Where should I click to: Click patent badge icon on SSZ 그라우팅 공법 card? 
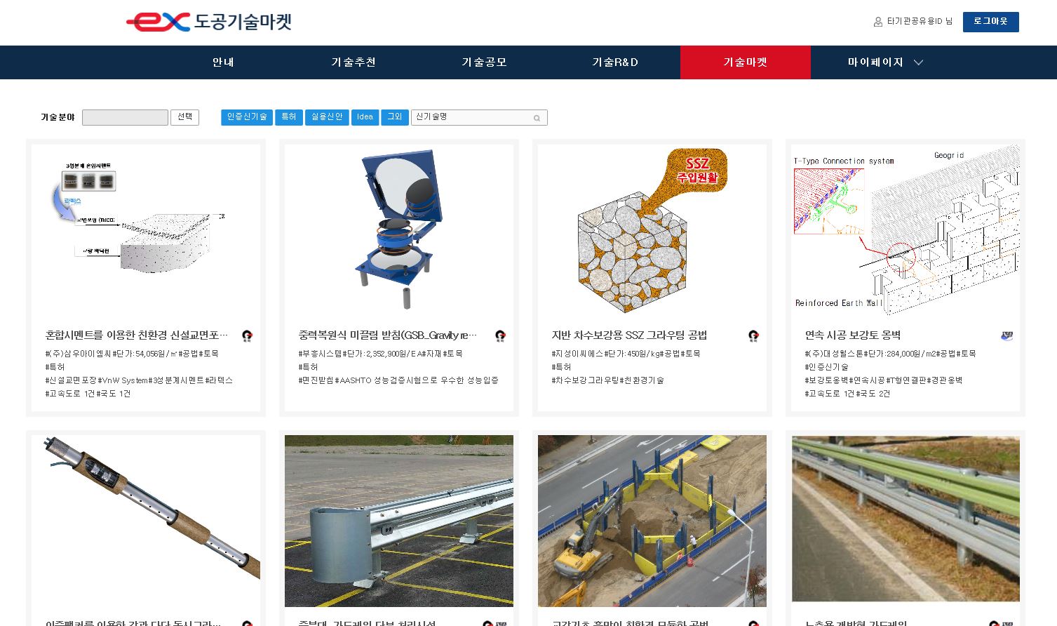coord(753,336)
